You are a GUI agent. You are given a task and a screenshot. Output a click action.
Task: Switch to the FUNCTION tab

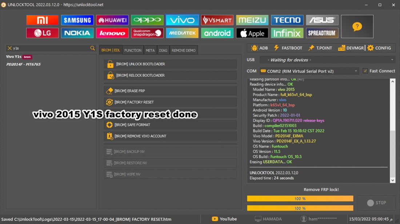click(133, 50)
